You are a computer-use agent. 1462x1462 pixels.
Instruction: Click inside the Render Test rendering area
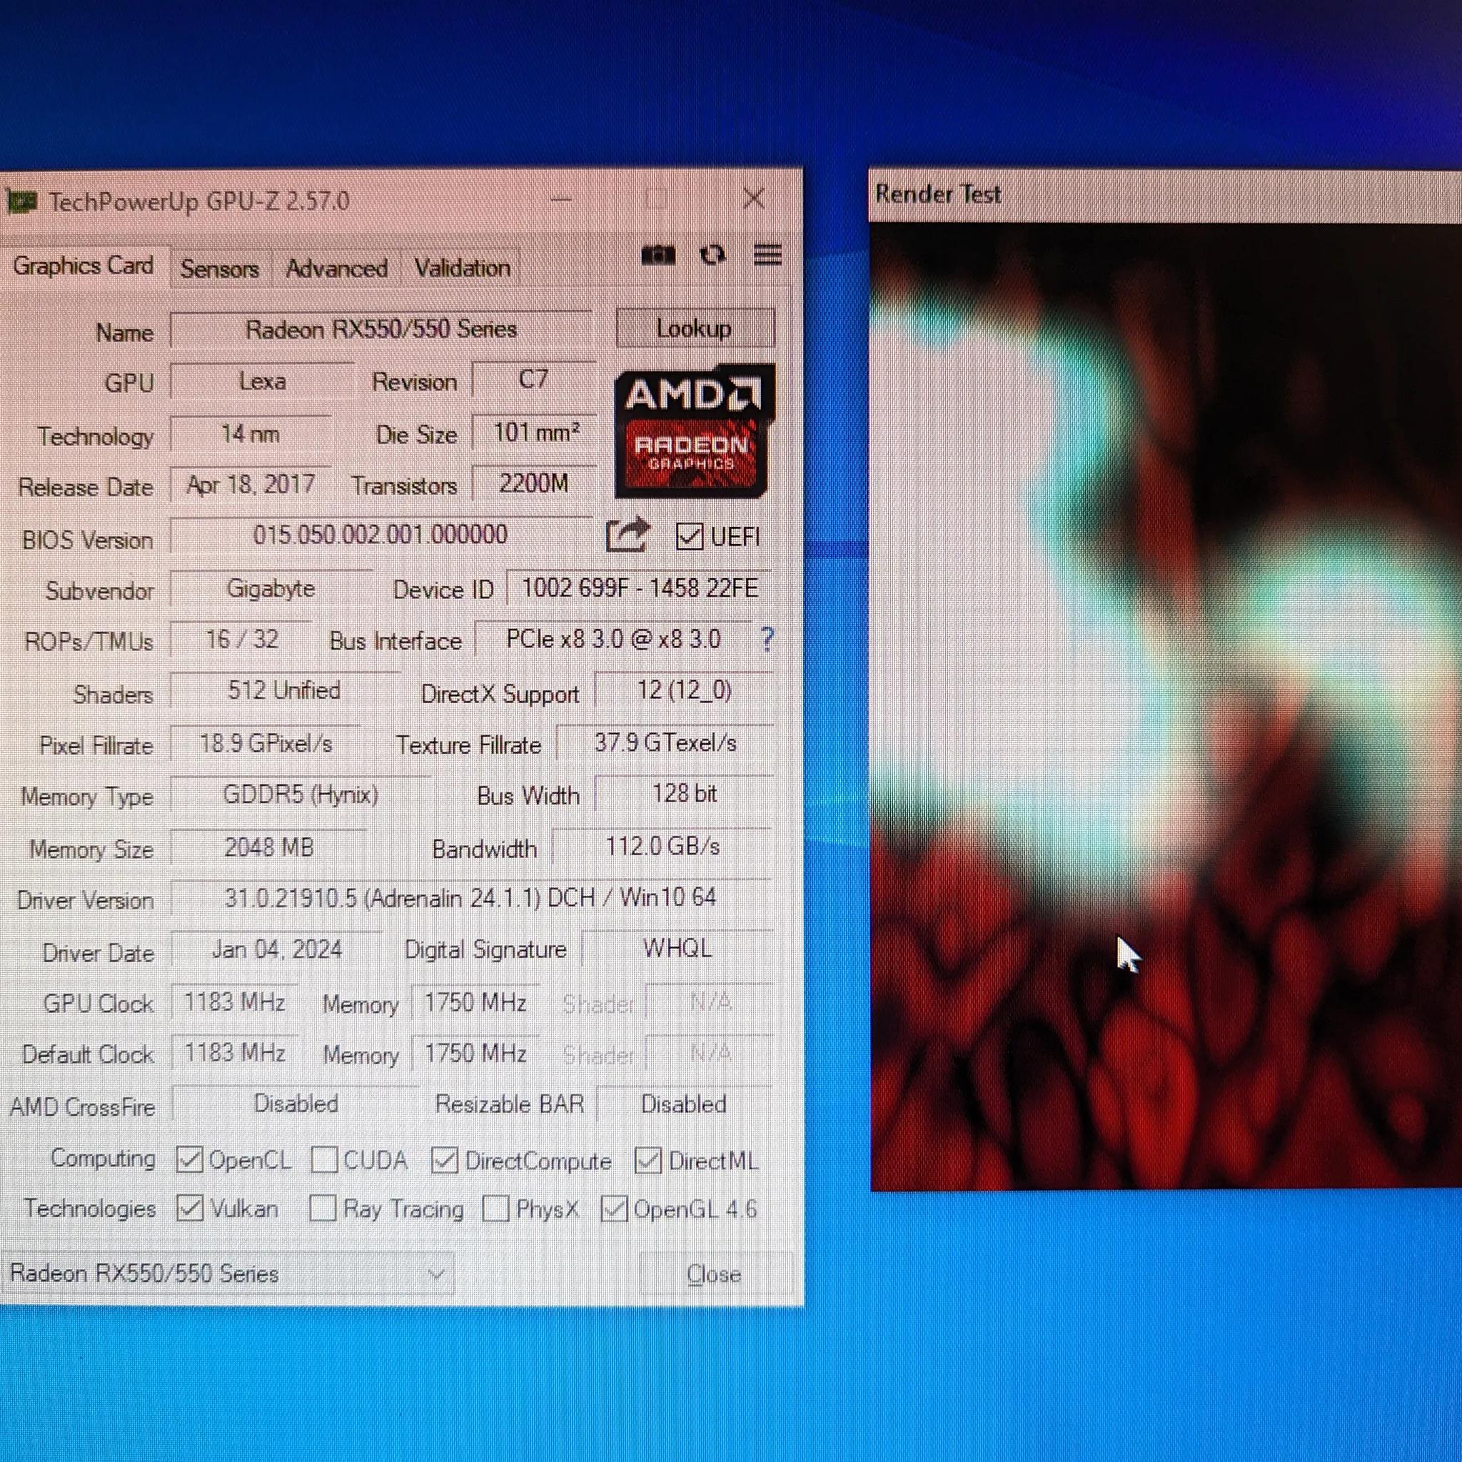1165,705
